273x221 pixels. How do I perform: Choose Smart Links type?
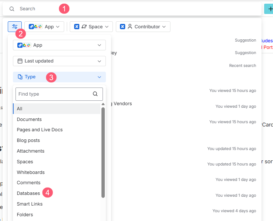click(x=57, y=204)
